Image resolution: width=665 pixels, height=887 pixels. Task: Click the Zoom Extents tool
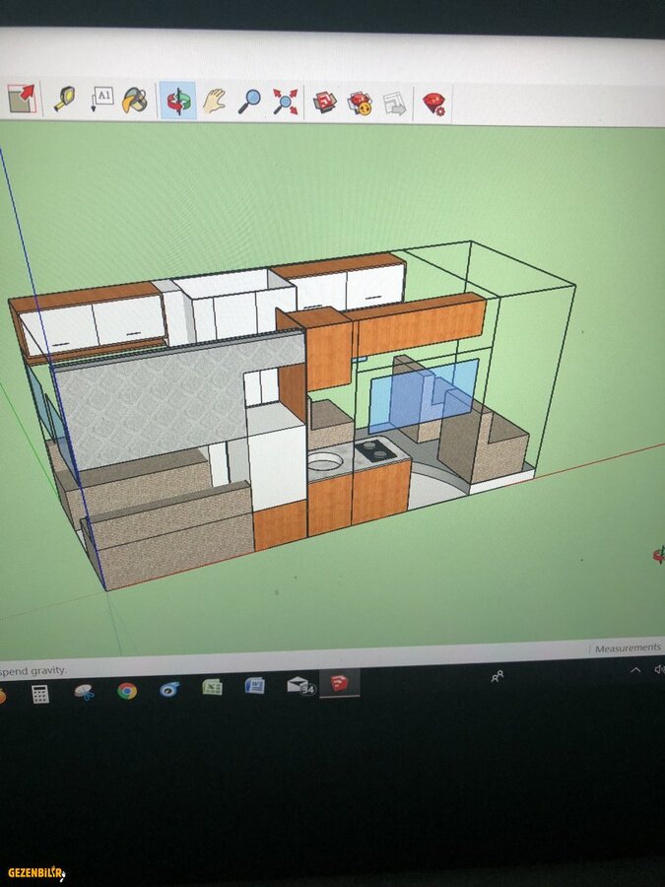point(286,102)
